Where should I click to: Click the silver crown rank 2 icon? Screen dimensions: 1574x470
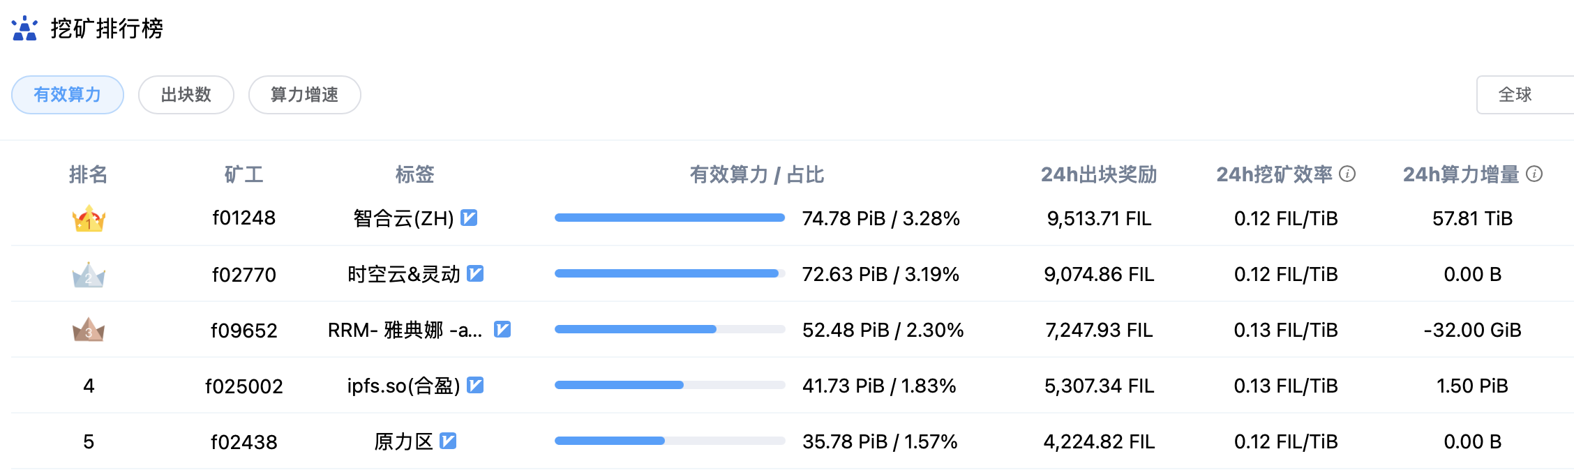coord(89,274)
